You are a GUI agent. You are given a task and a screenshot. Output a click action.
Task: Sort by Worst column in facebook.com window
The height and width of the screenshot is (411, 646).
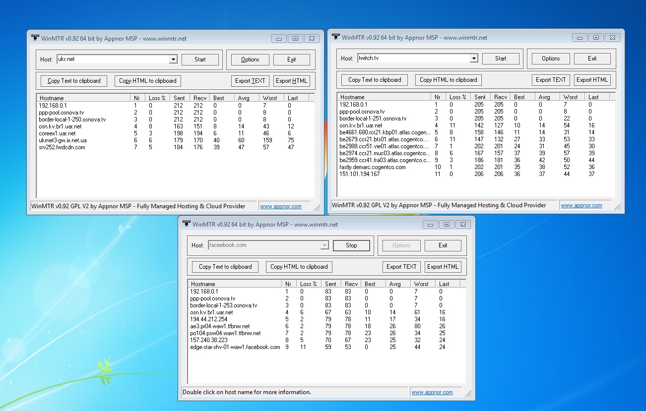(x=423, y=284)
